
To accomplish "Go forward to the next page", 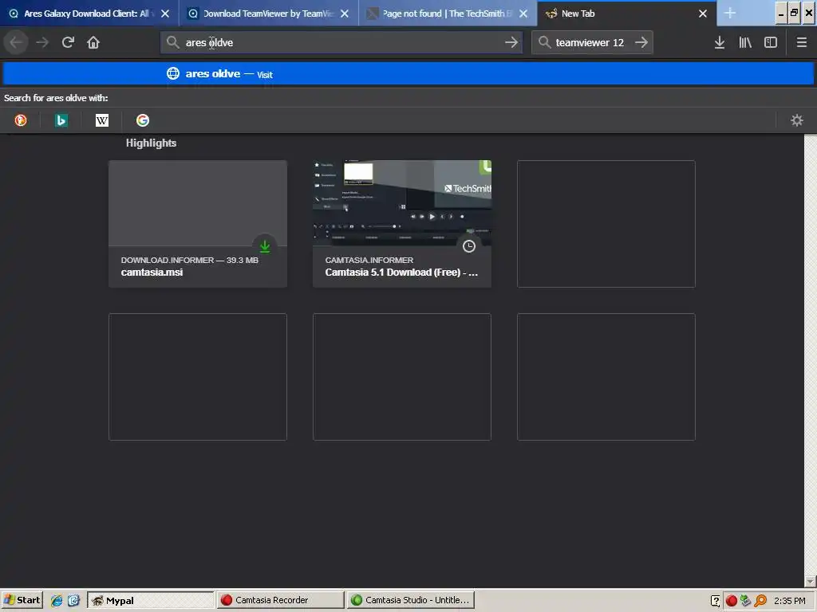I will pyautogui.click(x=42, y=43).
